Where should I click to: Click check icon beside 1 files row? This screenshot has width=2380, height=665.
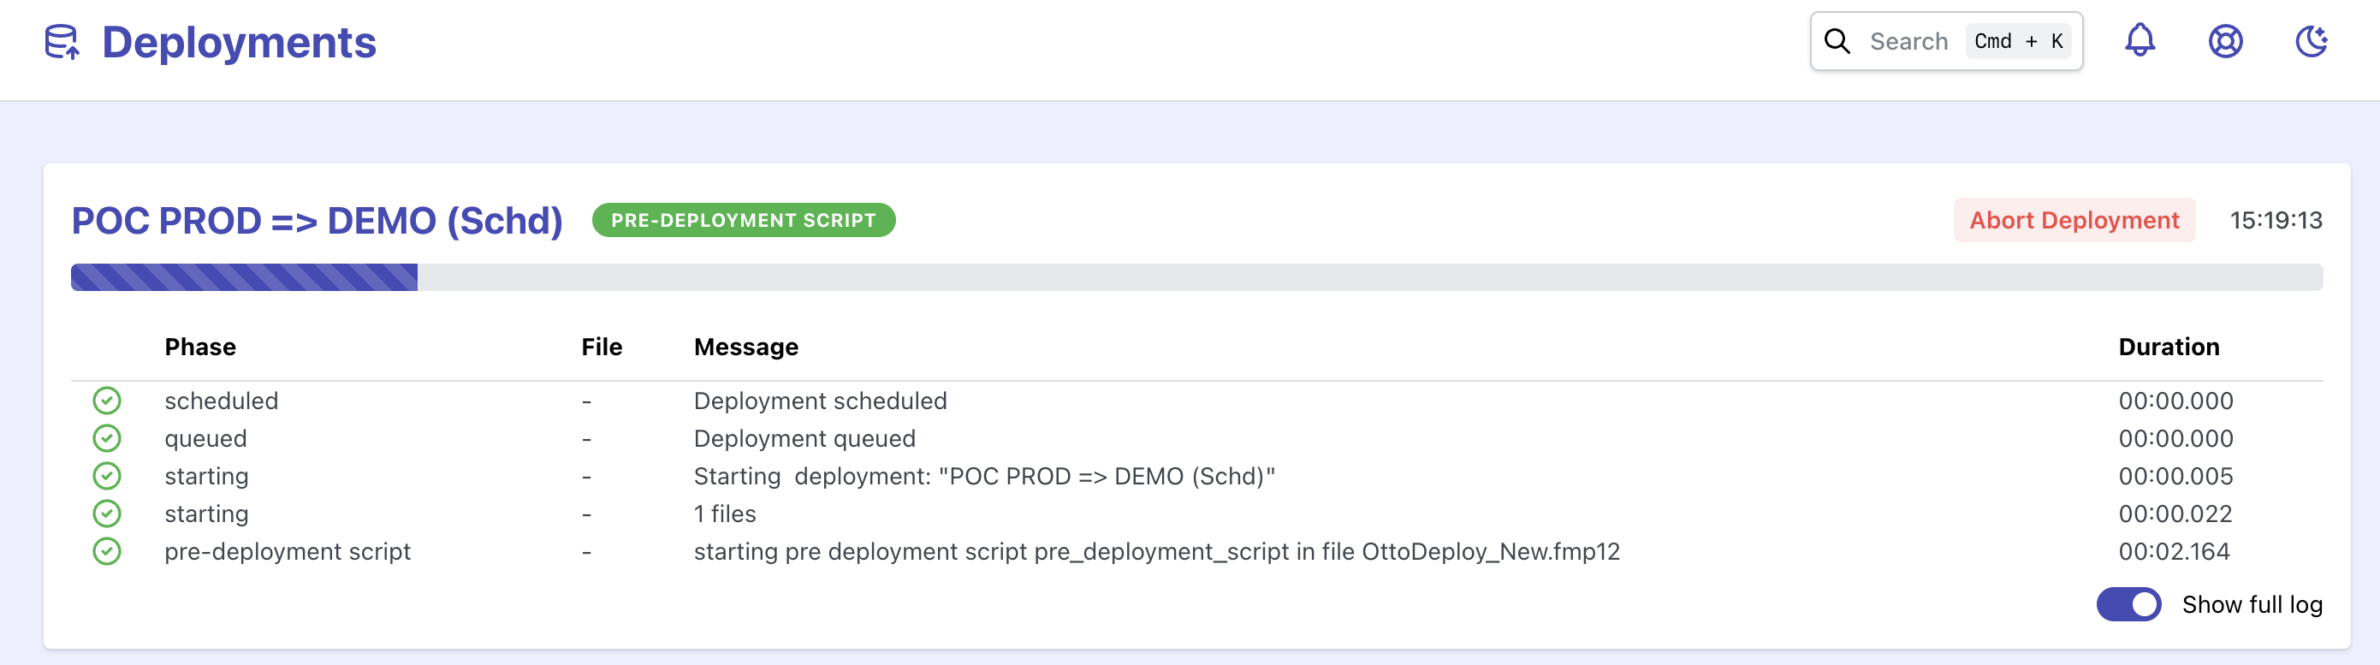(107, 514)
